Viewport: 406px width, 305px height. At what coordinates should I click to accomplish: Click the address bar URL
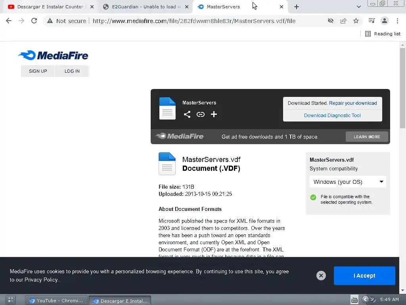[194, 21]
